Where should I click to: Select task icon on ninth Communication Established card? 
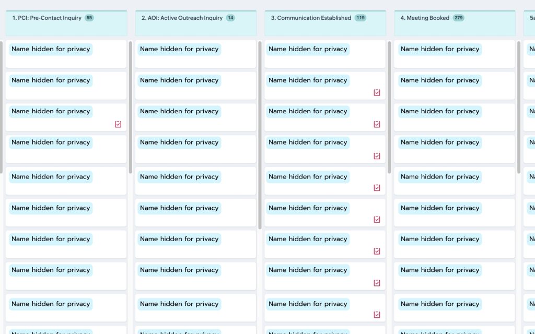point(377,315)
